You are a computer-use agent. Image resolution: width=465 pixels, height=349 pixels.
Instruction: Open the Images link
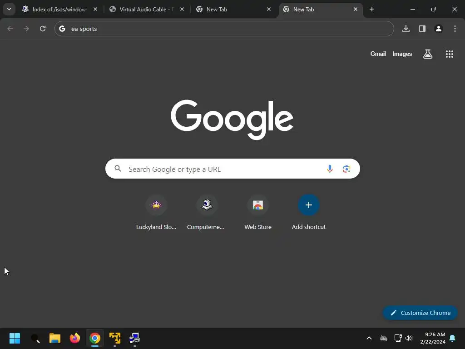(x=402, y=54)
